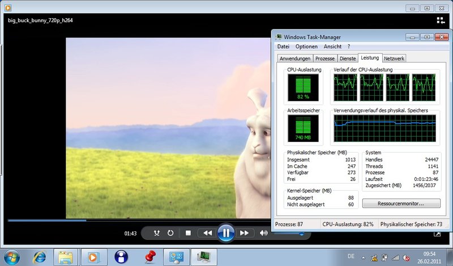453x266 pixels.
Task: Maximize the Windows Task-Manager window
Action: [x=427, y=37]
